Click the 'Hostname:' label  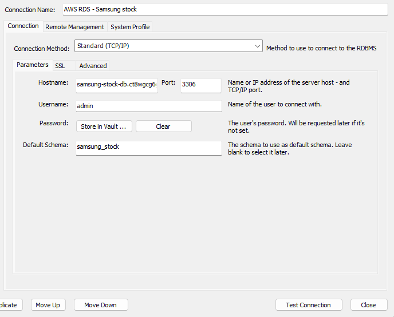pos(53,82)
